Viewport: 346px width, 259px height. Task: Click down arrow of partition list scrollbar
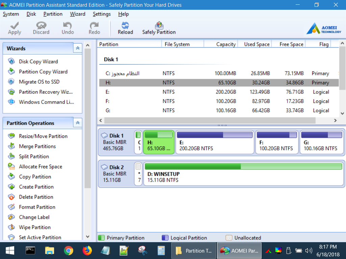[342, 114]
